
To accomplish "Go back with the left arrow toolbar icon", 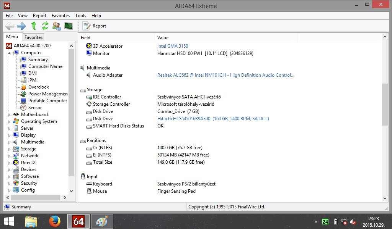I will [10, 26].
